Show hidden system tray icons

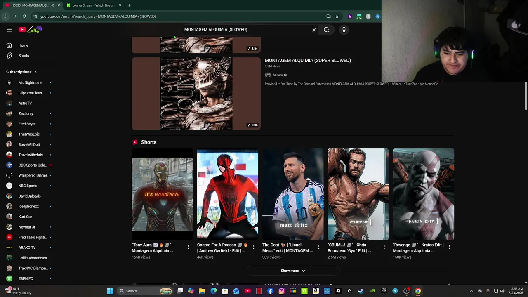[x=471, y=291]
